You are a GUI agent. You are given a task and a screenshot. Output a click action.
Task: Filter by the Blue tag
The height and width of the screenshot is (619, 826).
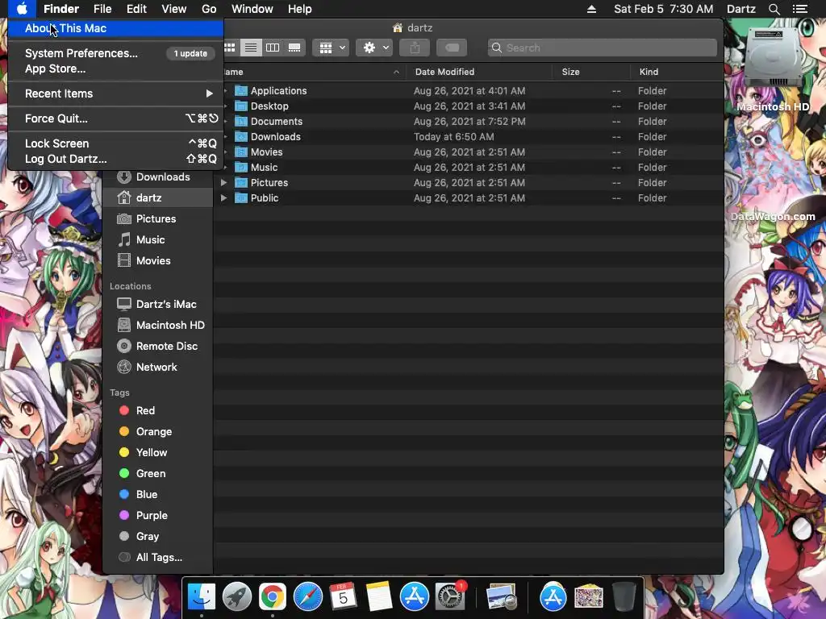pyautogui.click(x=158, y=495)
